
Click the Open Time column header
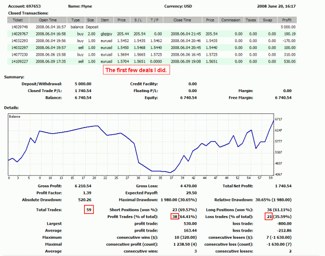[x=48, y=20]
